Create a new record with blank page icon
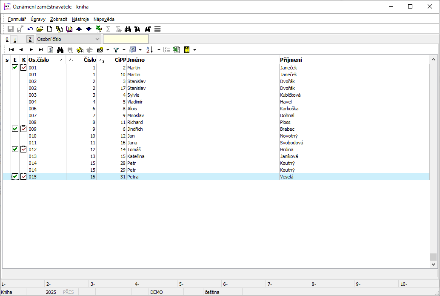 pos(50,29)
